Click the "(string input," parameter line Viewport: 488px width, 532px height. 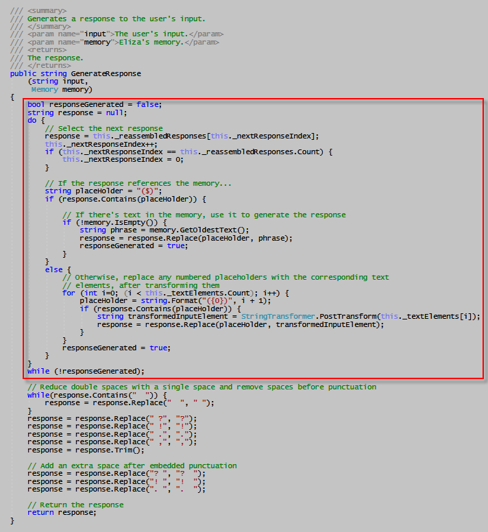(58, 82)
